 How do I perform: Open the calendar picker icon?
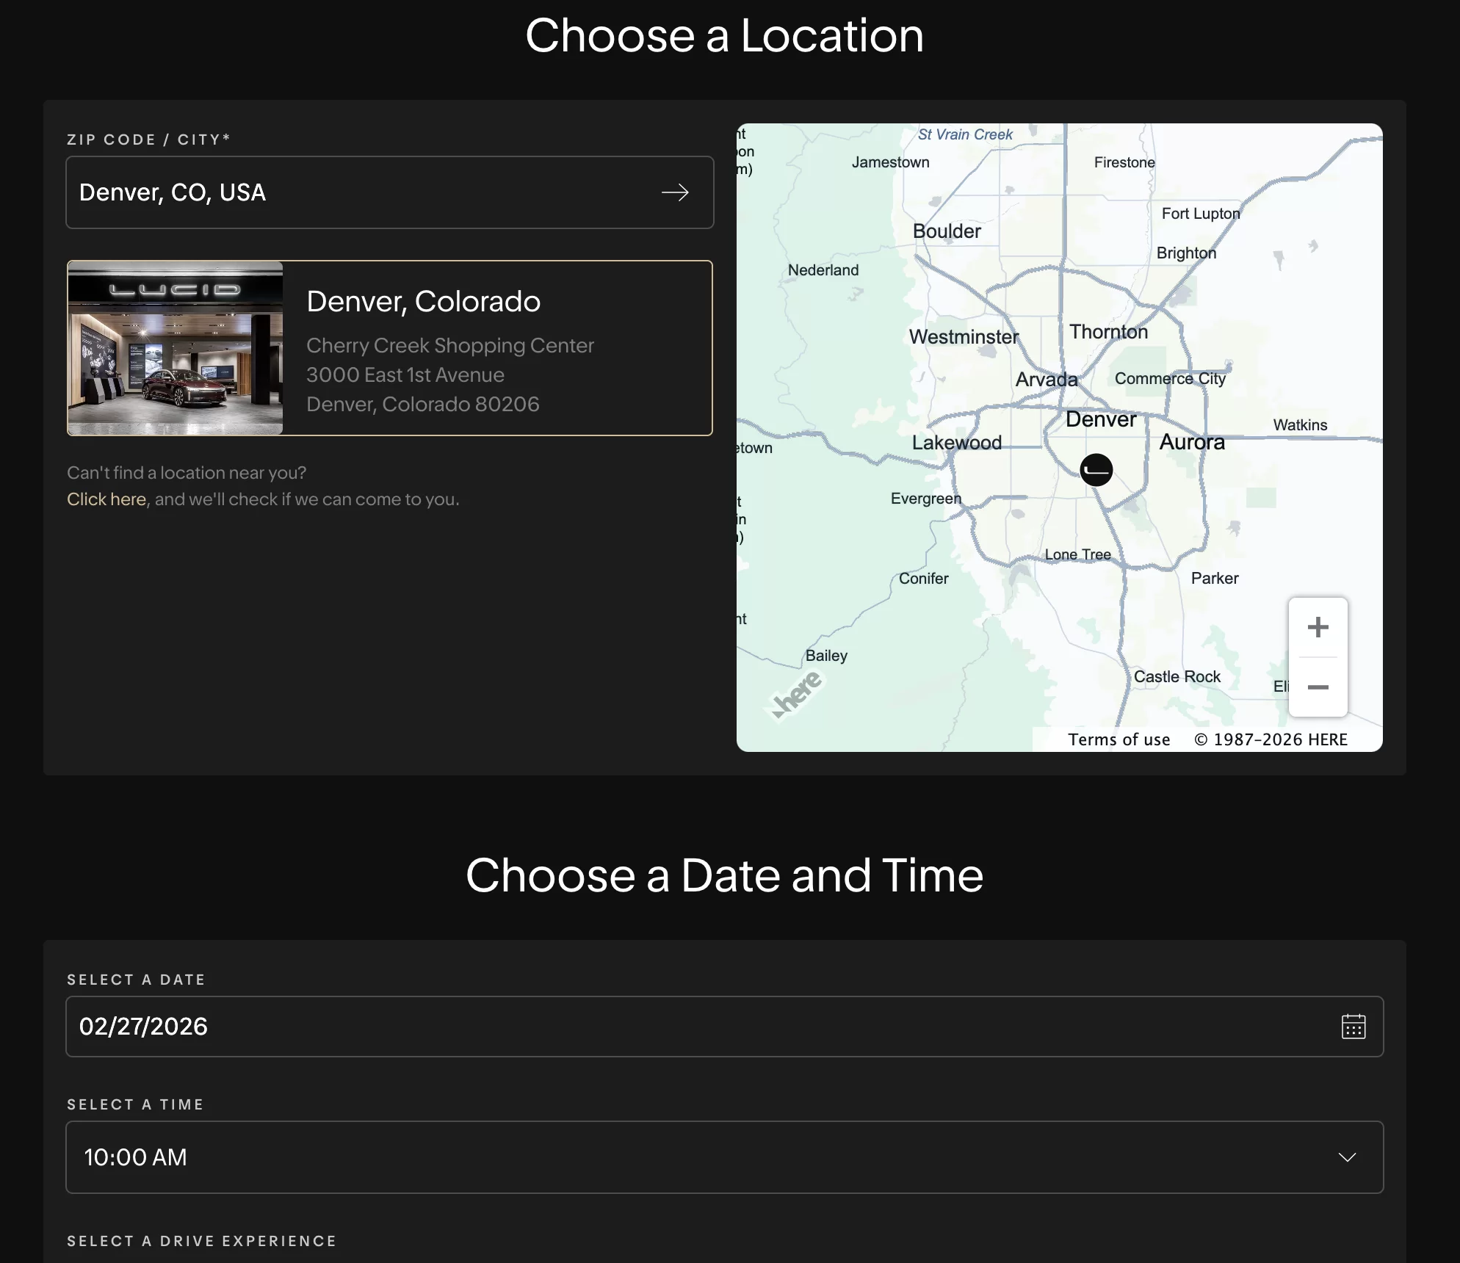coord(1353,1026)
